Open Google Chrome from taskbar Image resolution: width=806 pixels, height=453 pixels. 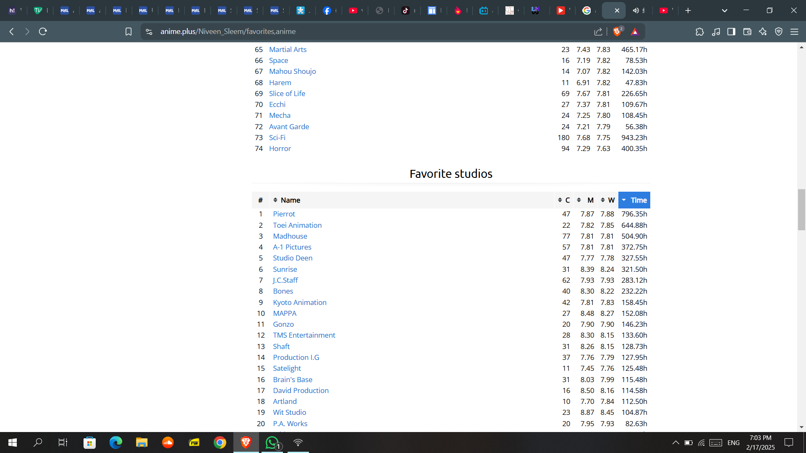click(x=220, y=443)
